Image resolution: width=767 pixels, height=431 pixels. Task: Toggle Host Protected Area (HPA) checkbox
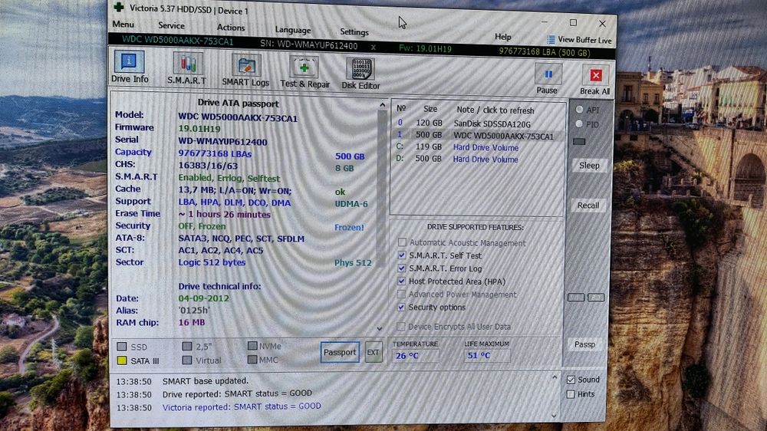tap(402, 281)
